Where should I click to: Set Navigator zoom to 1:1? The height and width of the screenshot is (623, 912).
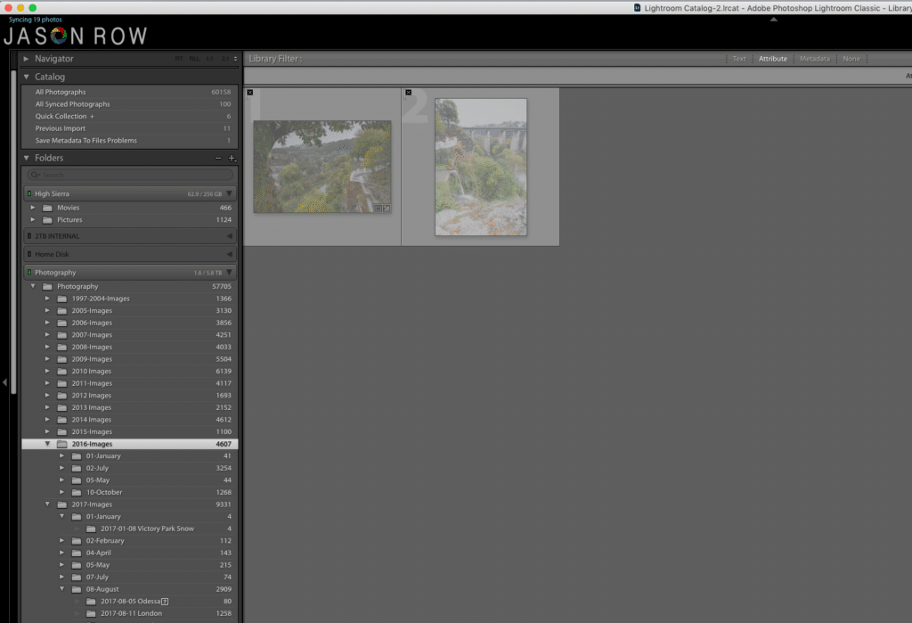pos(209,59)
